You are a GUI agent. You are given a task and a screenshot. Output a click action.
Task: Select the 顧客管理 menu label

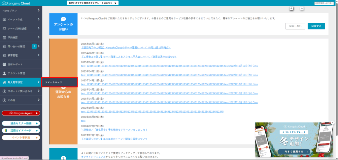pyautogui.click(x=13, y=55)
